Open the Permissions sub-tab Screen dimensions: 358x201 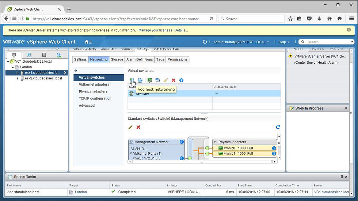tap(178, 59)
